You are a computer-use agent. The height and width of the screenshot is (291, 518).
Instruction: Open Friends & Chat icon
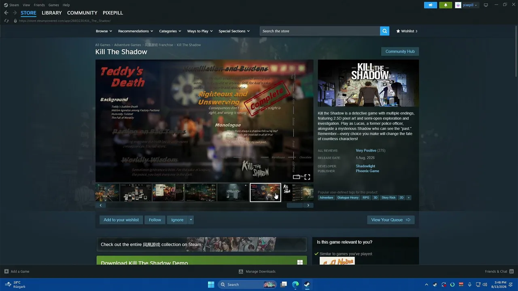(x=512, y=271)
